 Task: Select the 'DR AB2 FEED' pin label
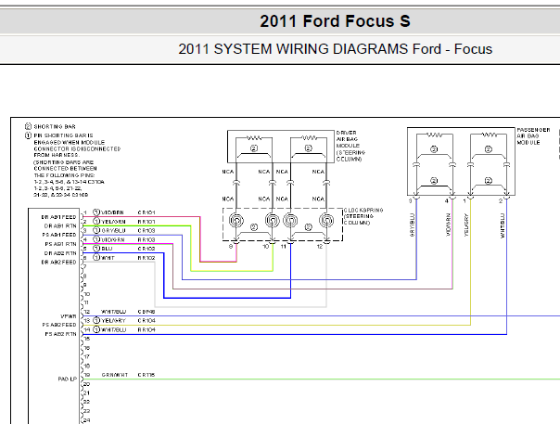[58, 262]
